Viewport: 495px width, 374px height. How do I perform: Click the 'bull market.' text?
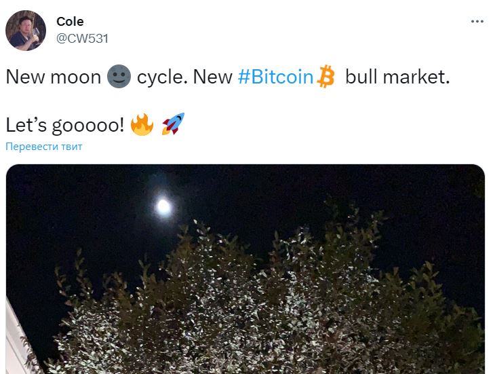(397, 77)
